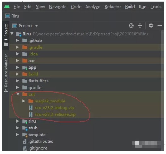Click the orange out folder icon

[x=25, y=94]
